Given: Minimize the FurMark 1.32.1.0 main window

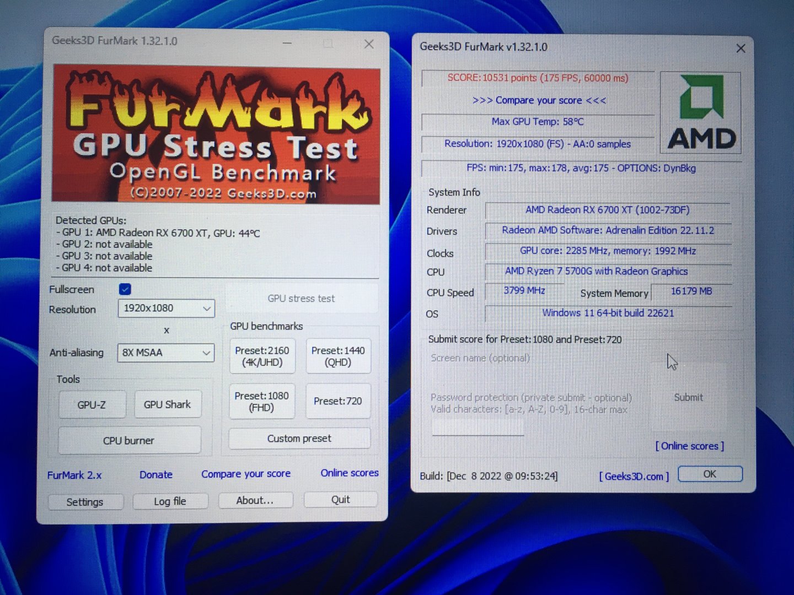Looking at the screenshot, I should click(287, 43).
